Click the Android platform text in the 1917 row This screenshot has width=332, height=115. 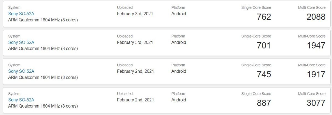pyautogui.click(x=179, y=71)
